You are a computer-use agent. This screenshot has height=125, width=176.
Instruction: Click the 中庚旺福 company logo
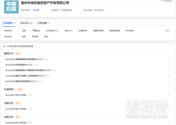pos(11,7)
